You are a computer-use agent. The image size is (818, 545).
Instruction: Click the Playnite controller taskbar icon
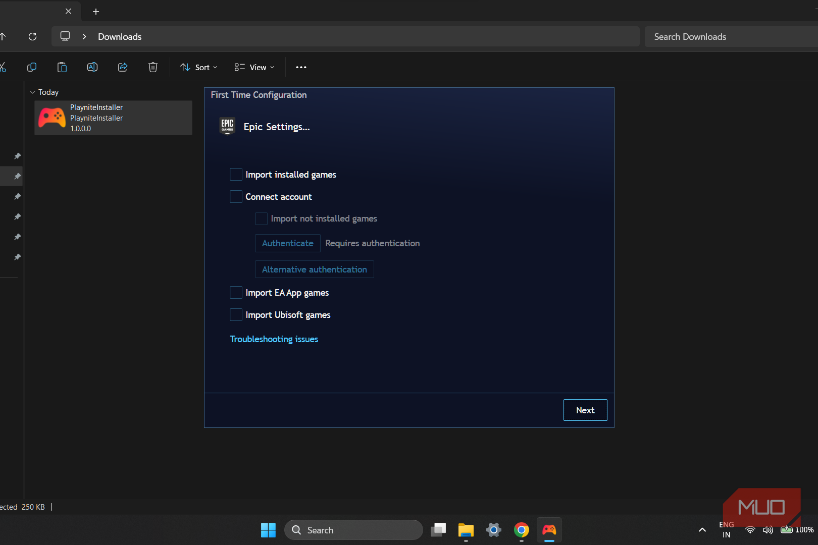click(549, 530)
